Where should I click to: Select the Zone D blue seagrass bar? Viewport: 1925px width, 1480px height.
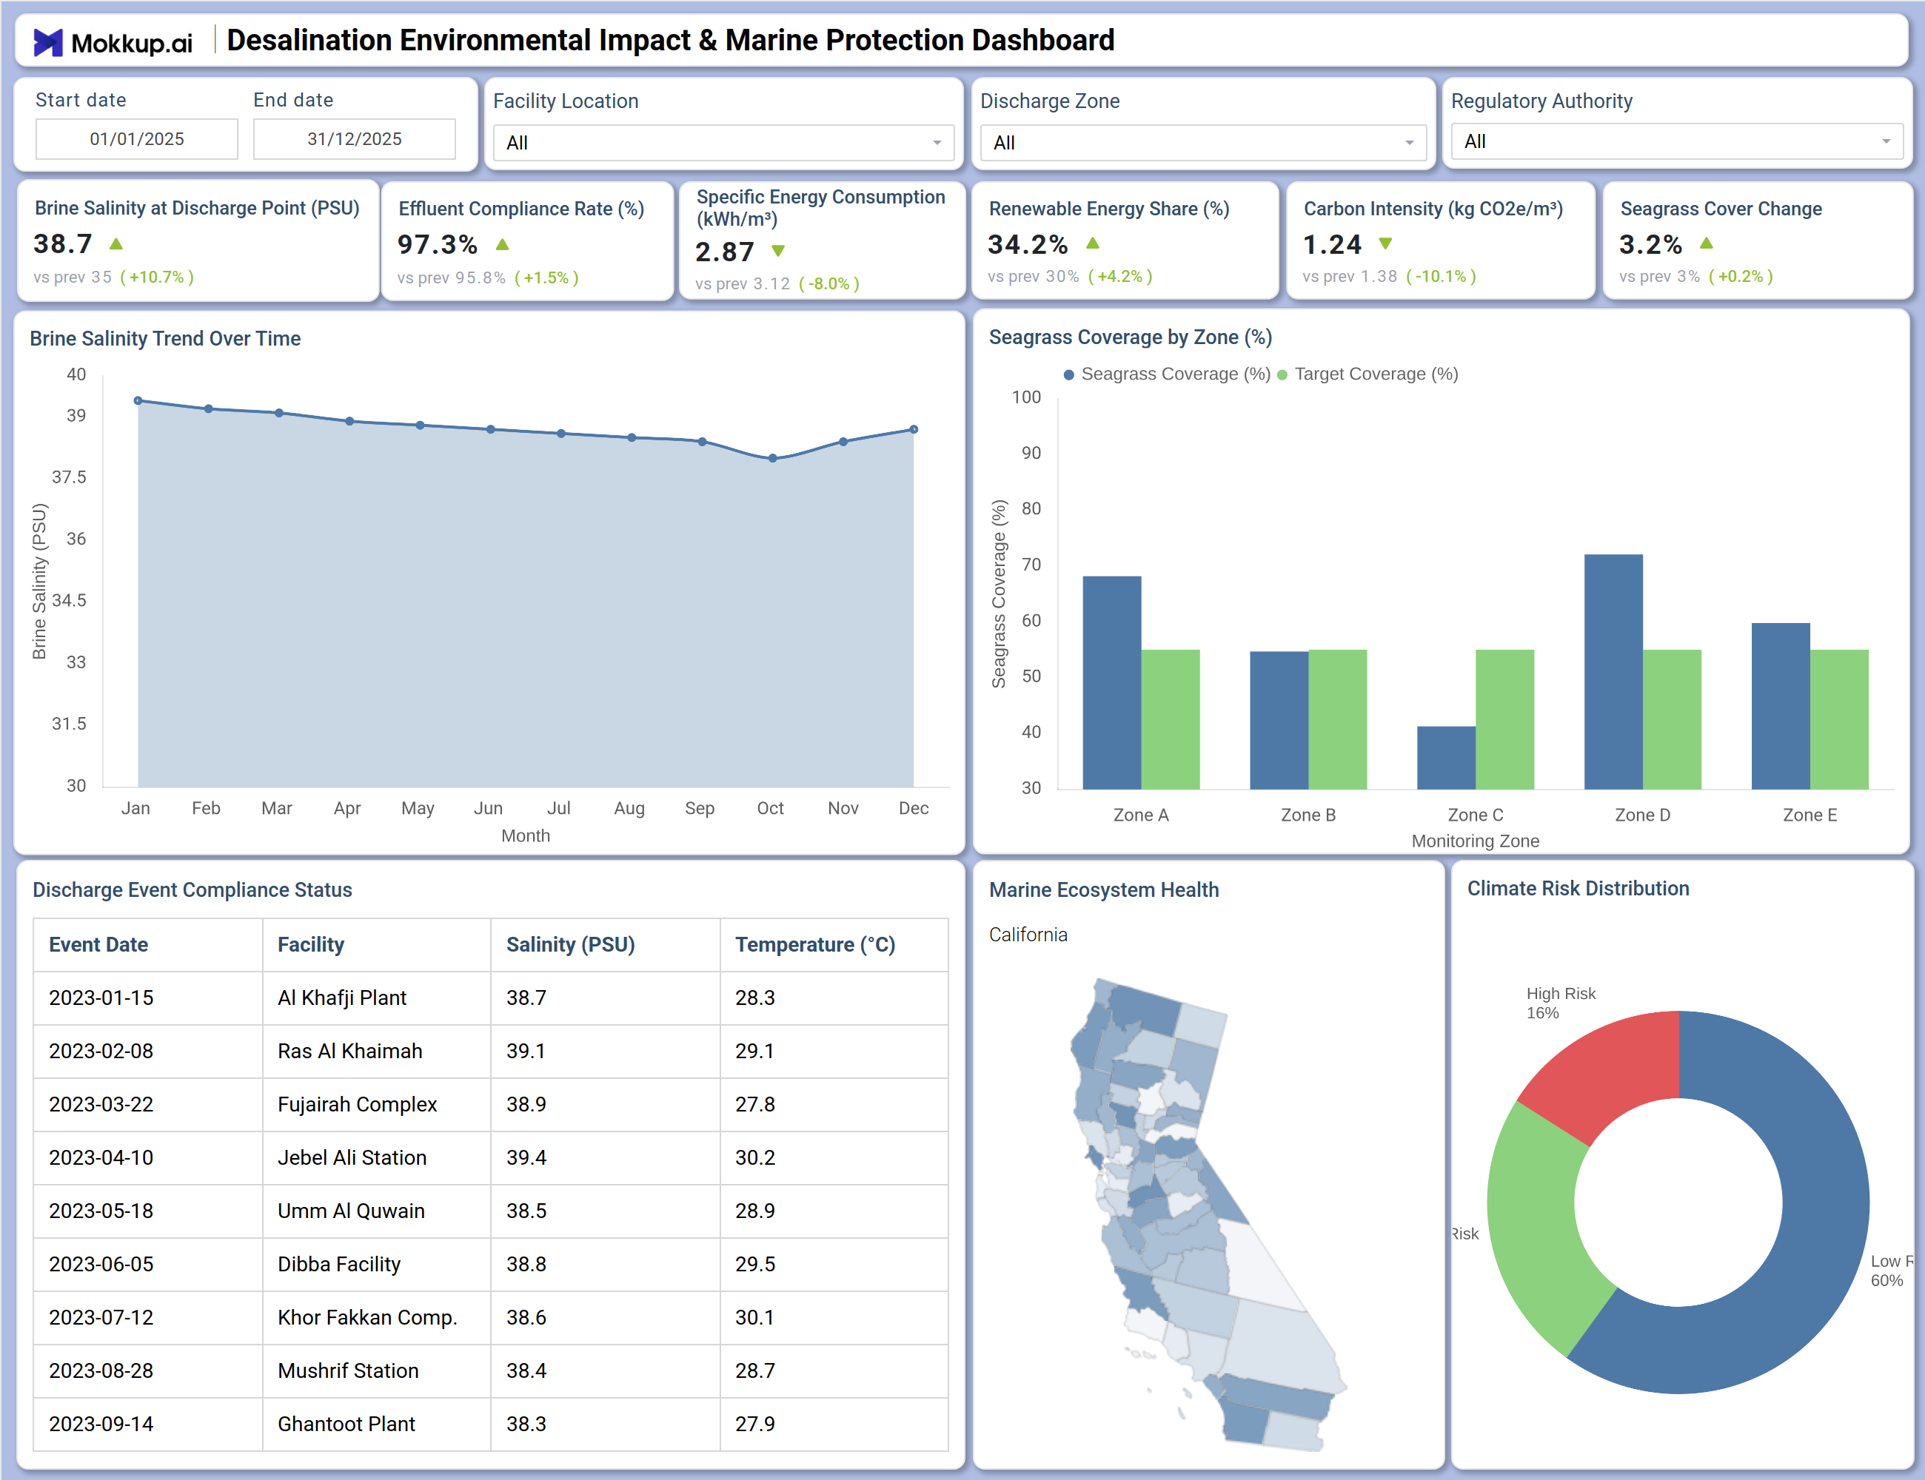coord(1613,672)
